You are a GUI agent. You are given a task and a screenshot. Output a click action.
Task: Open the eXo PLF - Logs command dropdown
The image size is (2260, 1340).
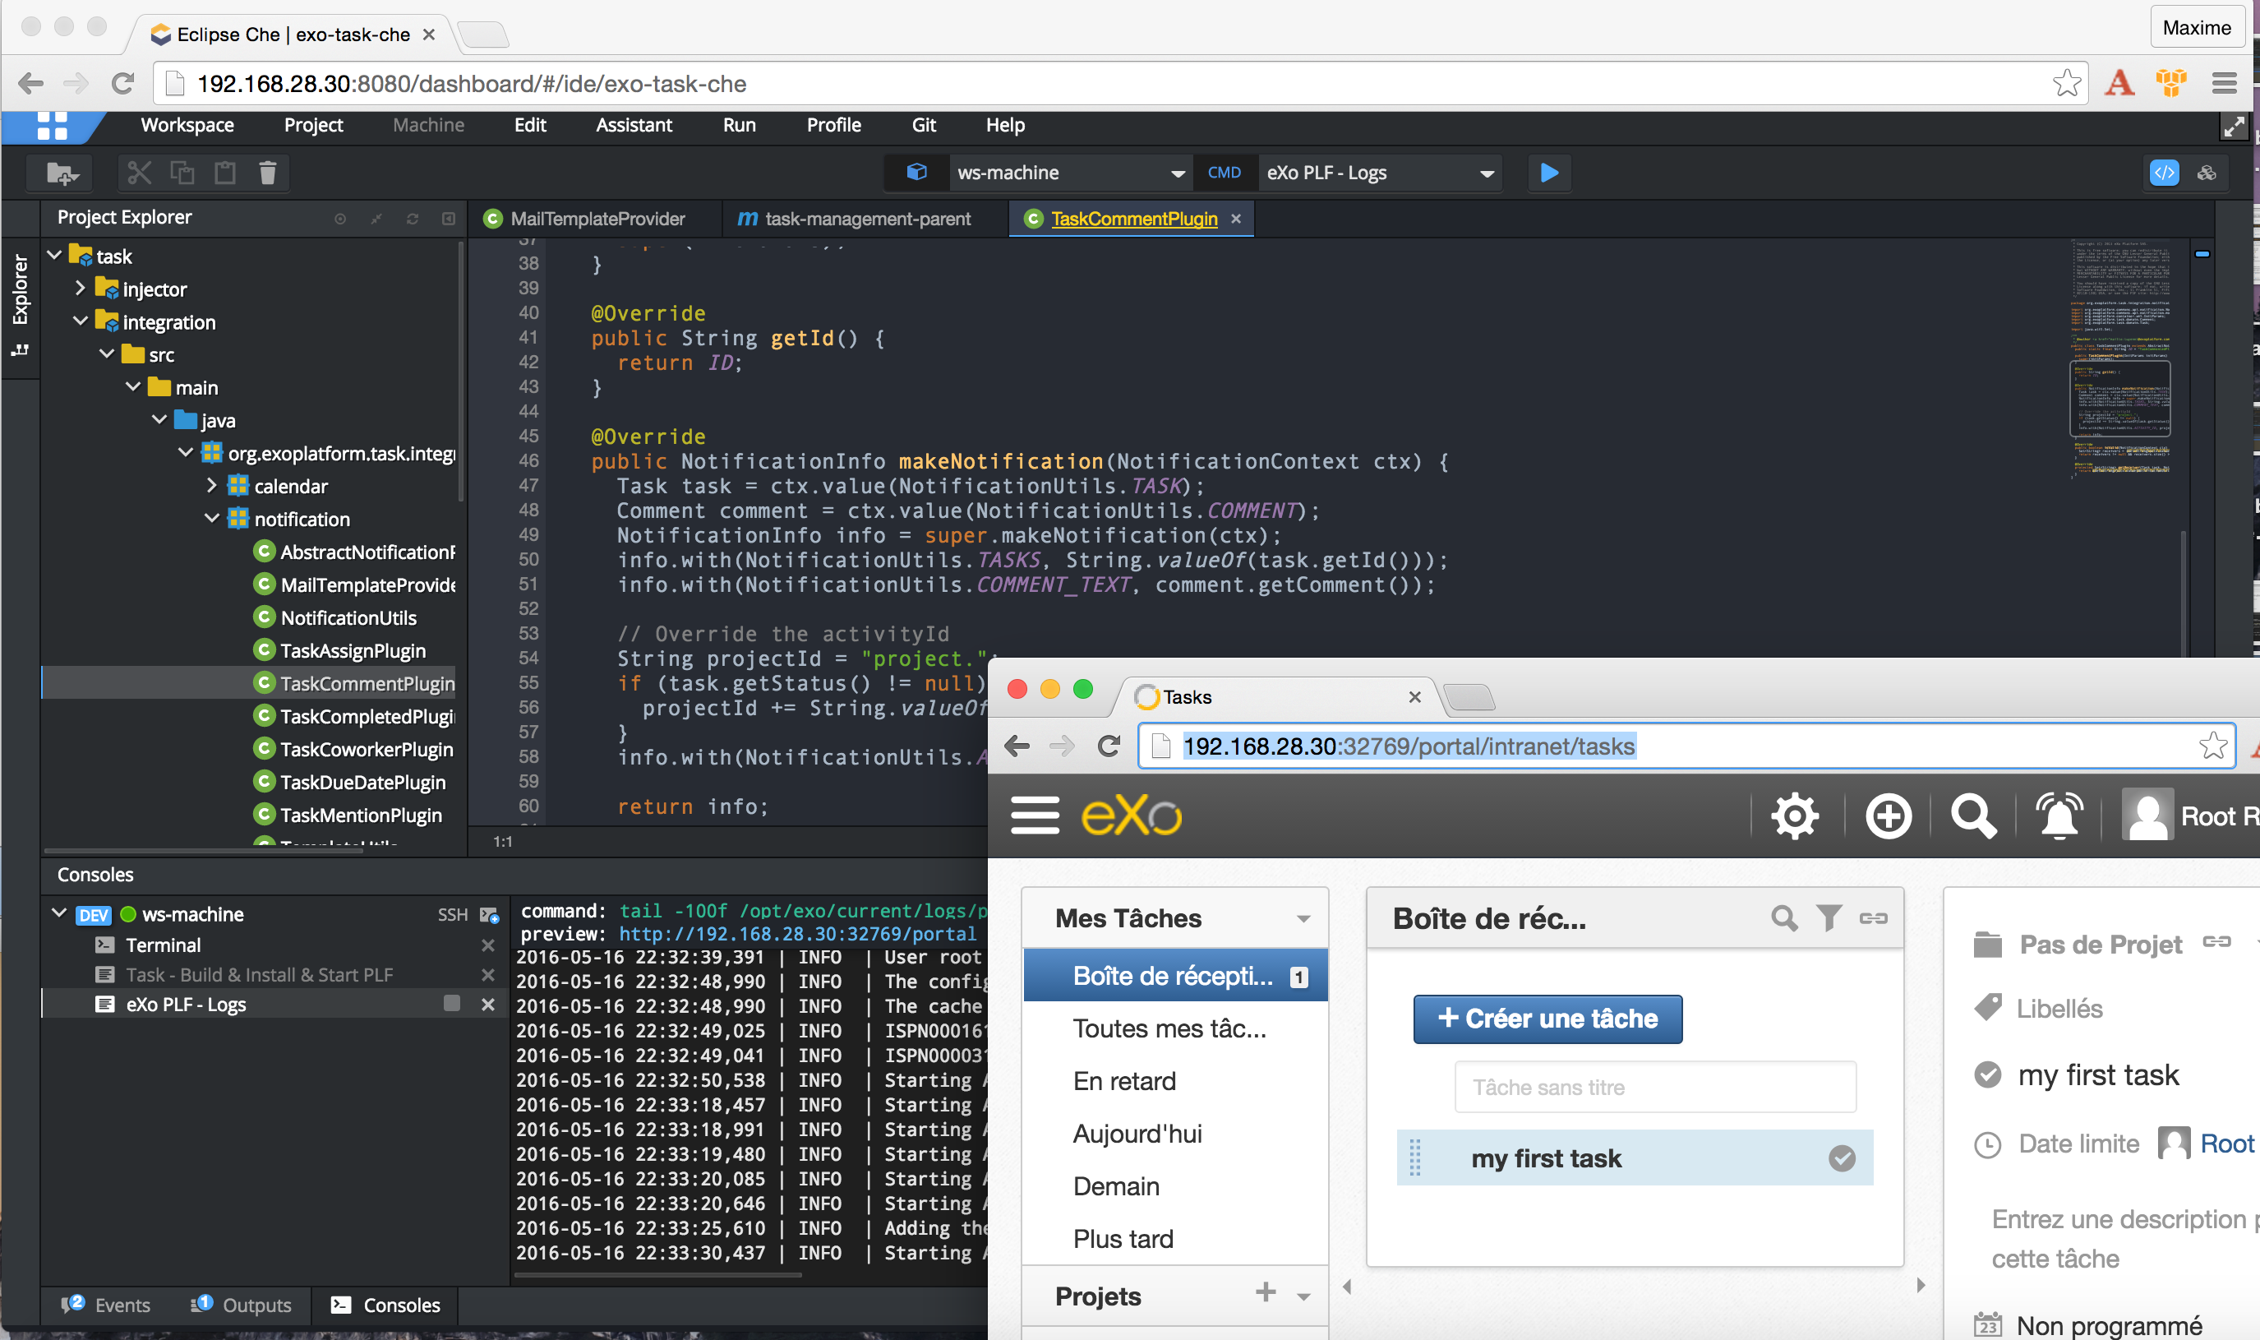click(x=1486, y=173)
